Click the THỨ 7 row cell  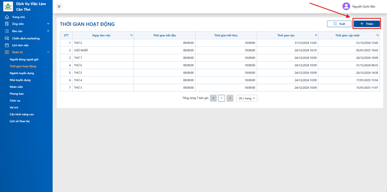click(103, 58)
